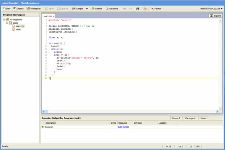Click the DigitalOut led(LED1) line
Viewport: 225px width, 150px height.
pyautogui.click(x=63, y=32)
